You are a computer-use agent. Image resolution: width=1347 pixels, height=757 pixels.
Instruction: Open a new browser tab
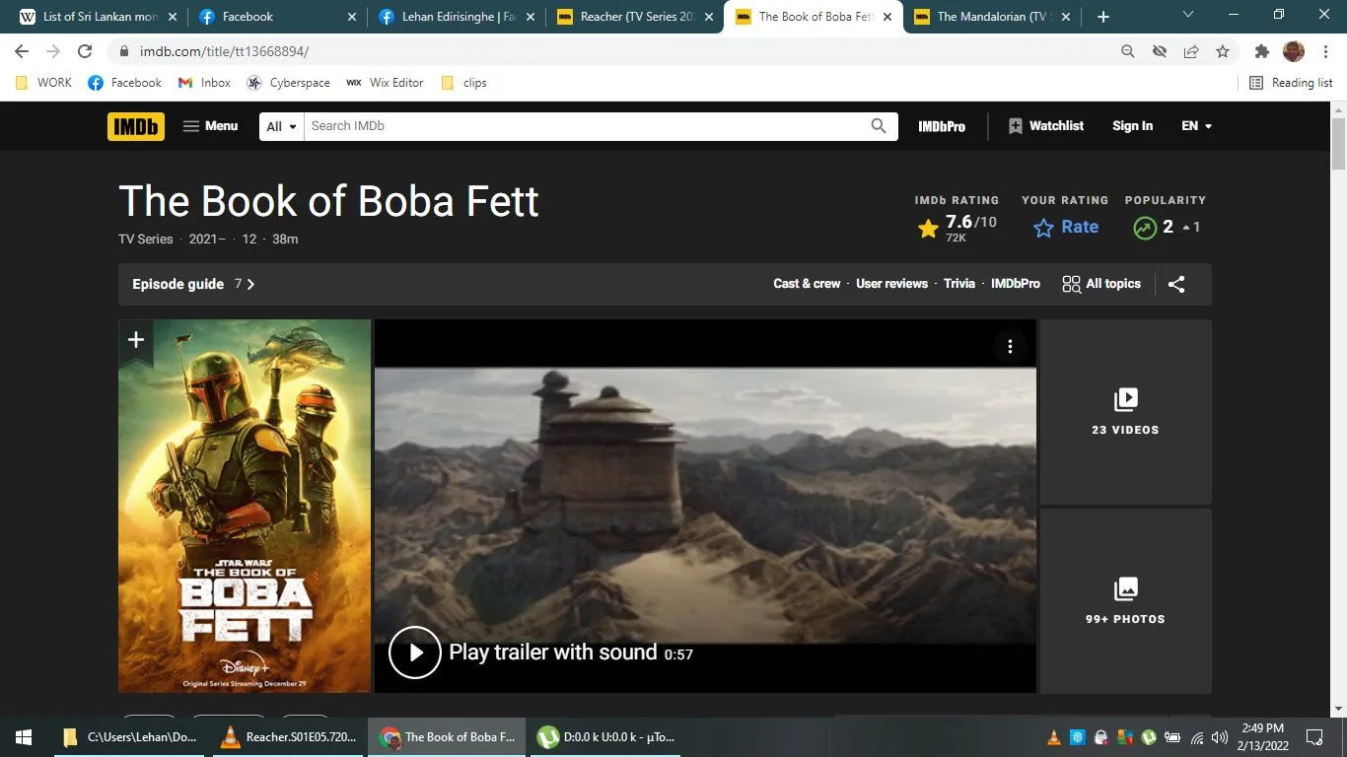coord(1102,17)
